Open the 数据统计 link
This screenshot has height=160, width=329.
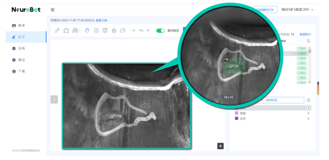pyautogui.click(x=305, y=34)
